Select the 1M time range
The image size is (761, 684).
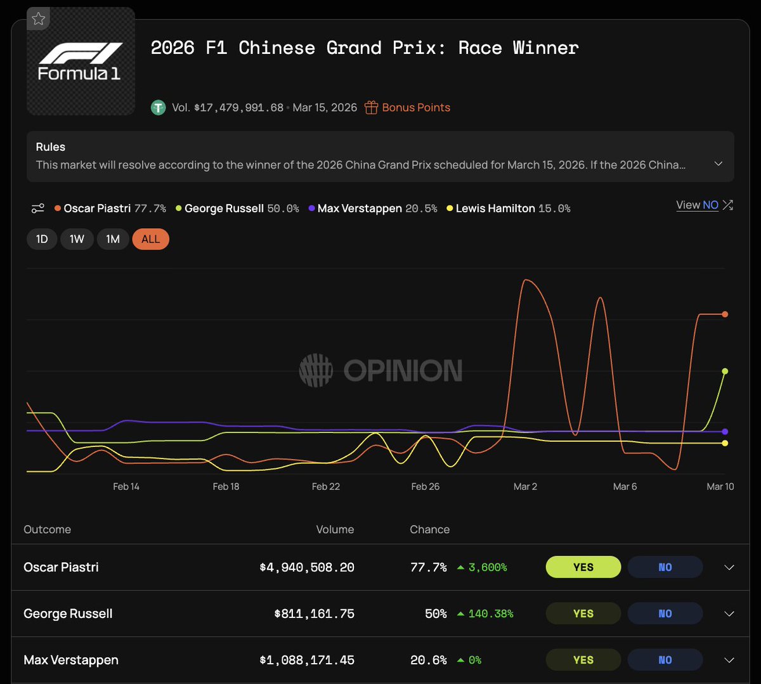click(x=113, y=239)
